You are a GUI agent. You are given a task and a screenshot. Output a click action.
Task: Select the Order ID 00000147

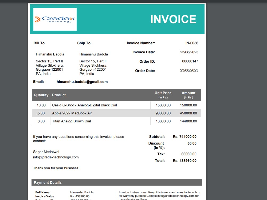tap(190, 61)
